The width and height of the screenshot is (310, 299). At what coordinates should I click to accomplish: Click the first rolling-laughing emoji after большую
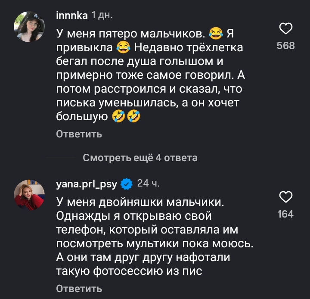[118, 116]
